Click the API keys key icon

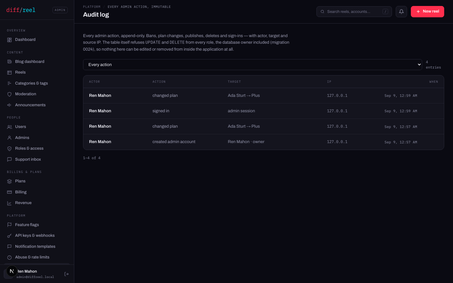(9, 236)
